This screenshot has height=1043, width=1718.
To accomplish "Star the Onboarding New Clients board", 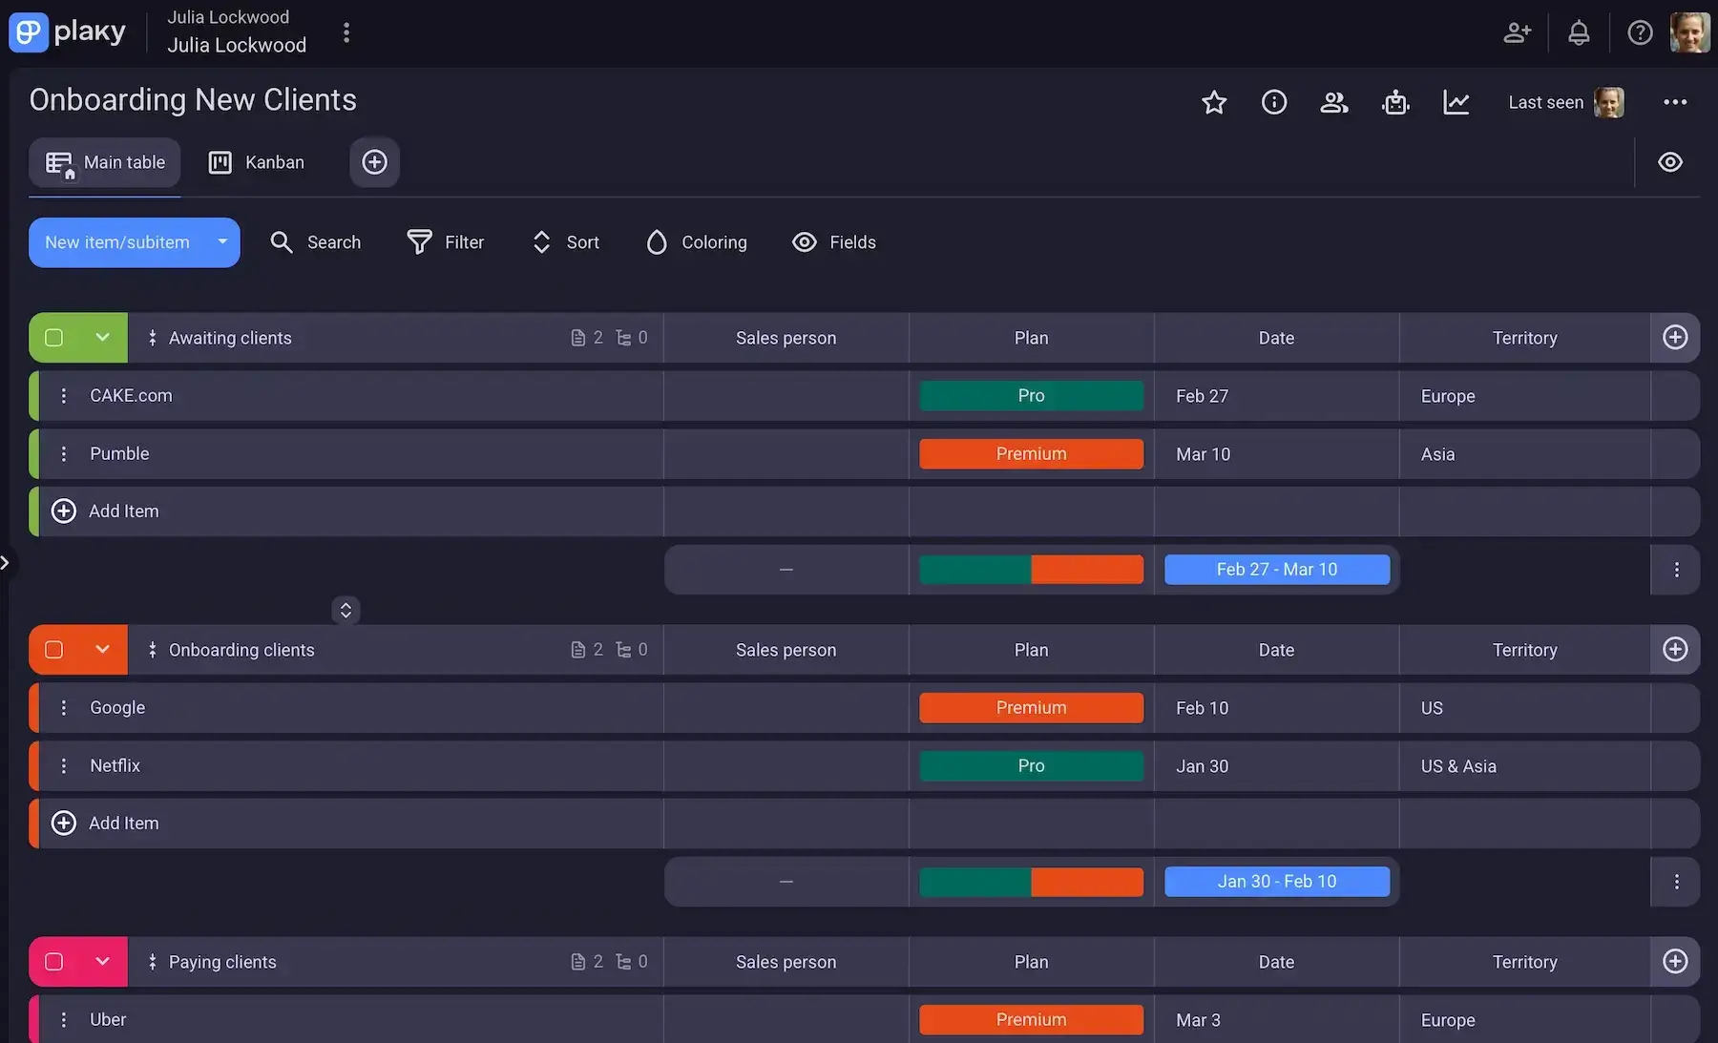I will point(1213,102).
